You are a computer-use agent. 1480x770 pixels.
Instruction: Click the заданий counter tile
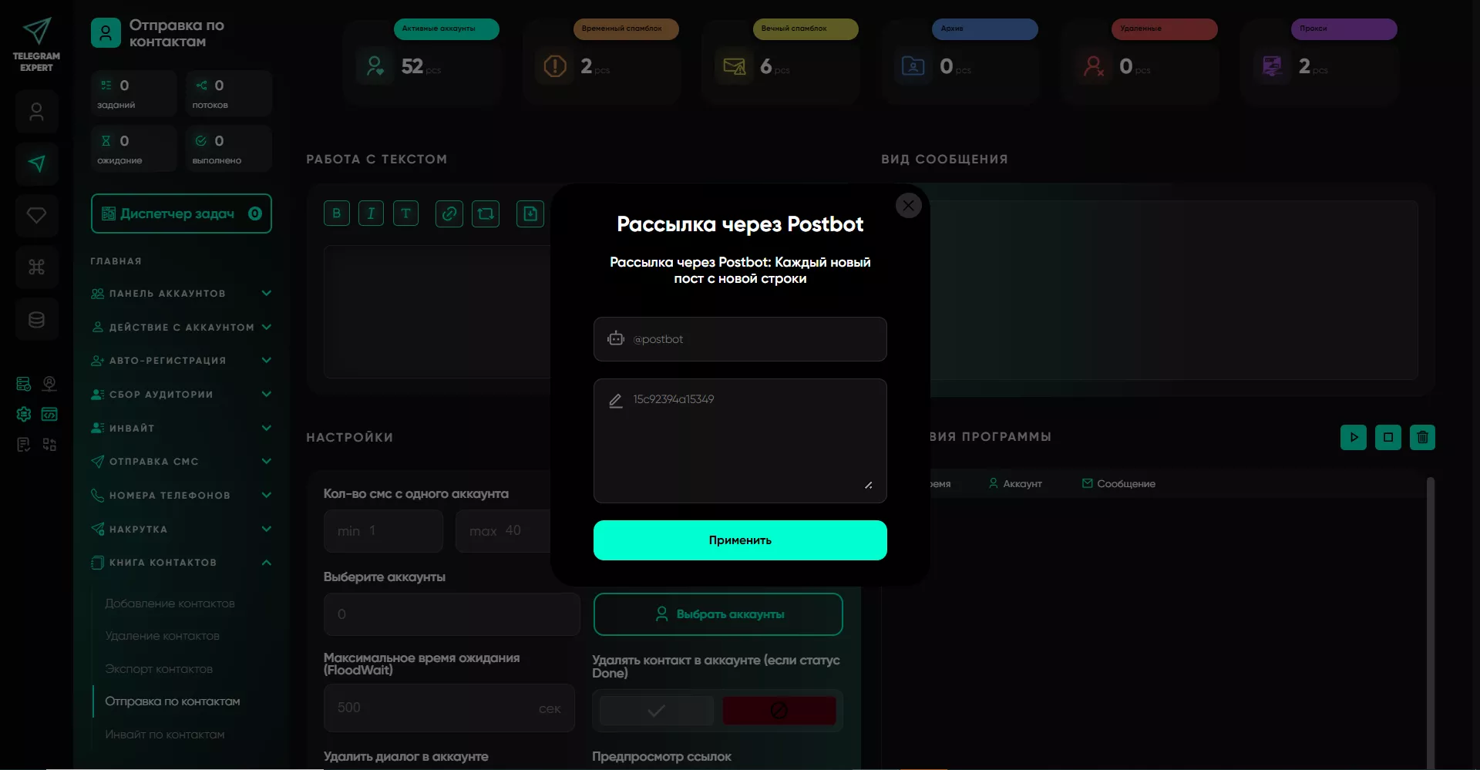coord(134,93)
